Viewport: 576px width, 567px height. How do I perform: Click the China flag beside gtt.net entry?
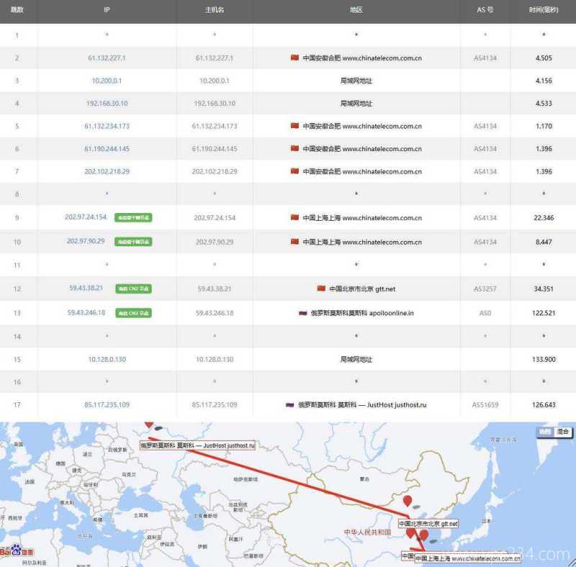coord(323,289)
